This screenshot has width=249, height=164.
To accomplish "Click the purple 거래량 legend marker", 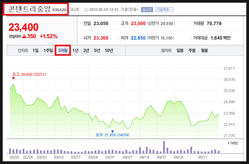I will pyautogui.click(x=228, y=143).
